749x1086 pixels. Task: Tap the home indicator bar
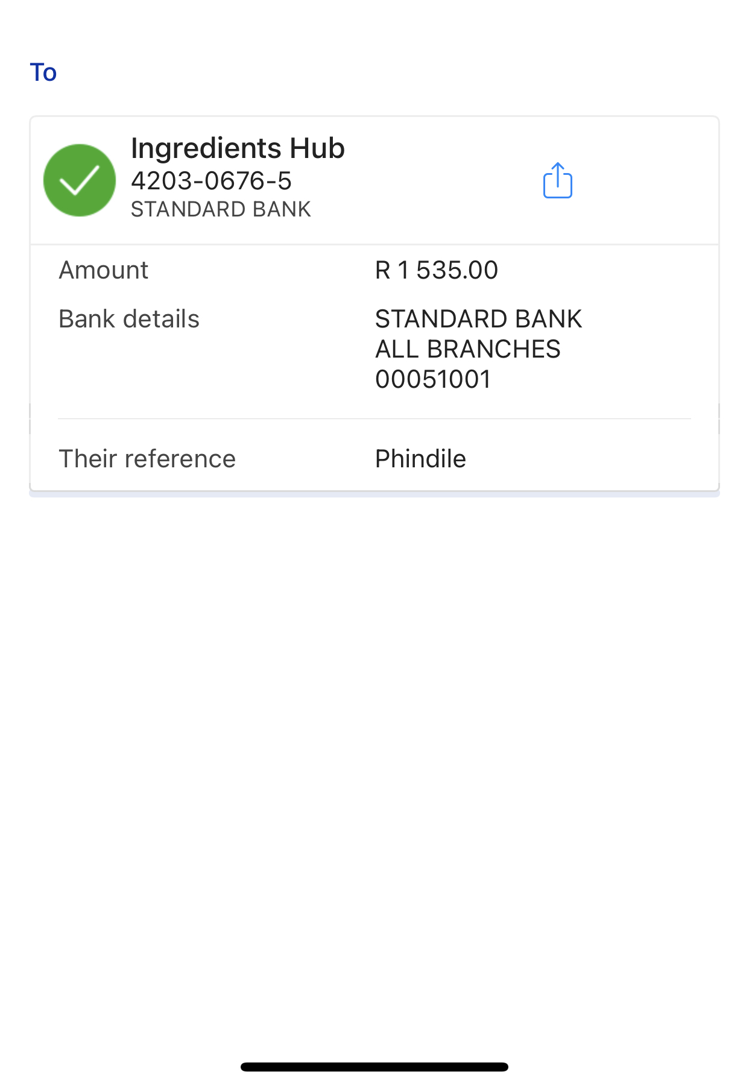pos(374,1067)
